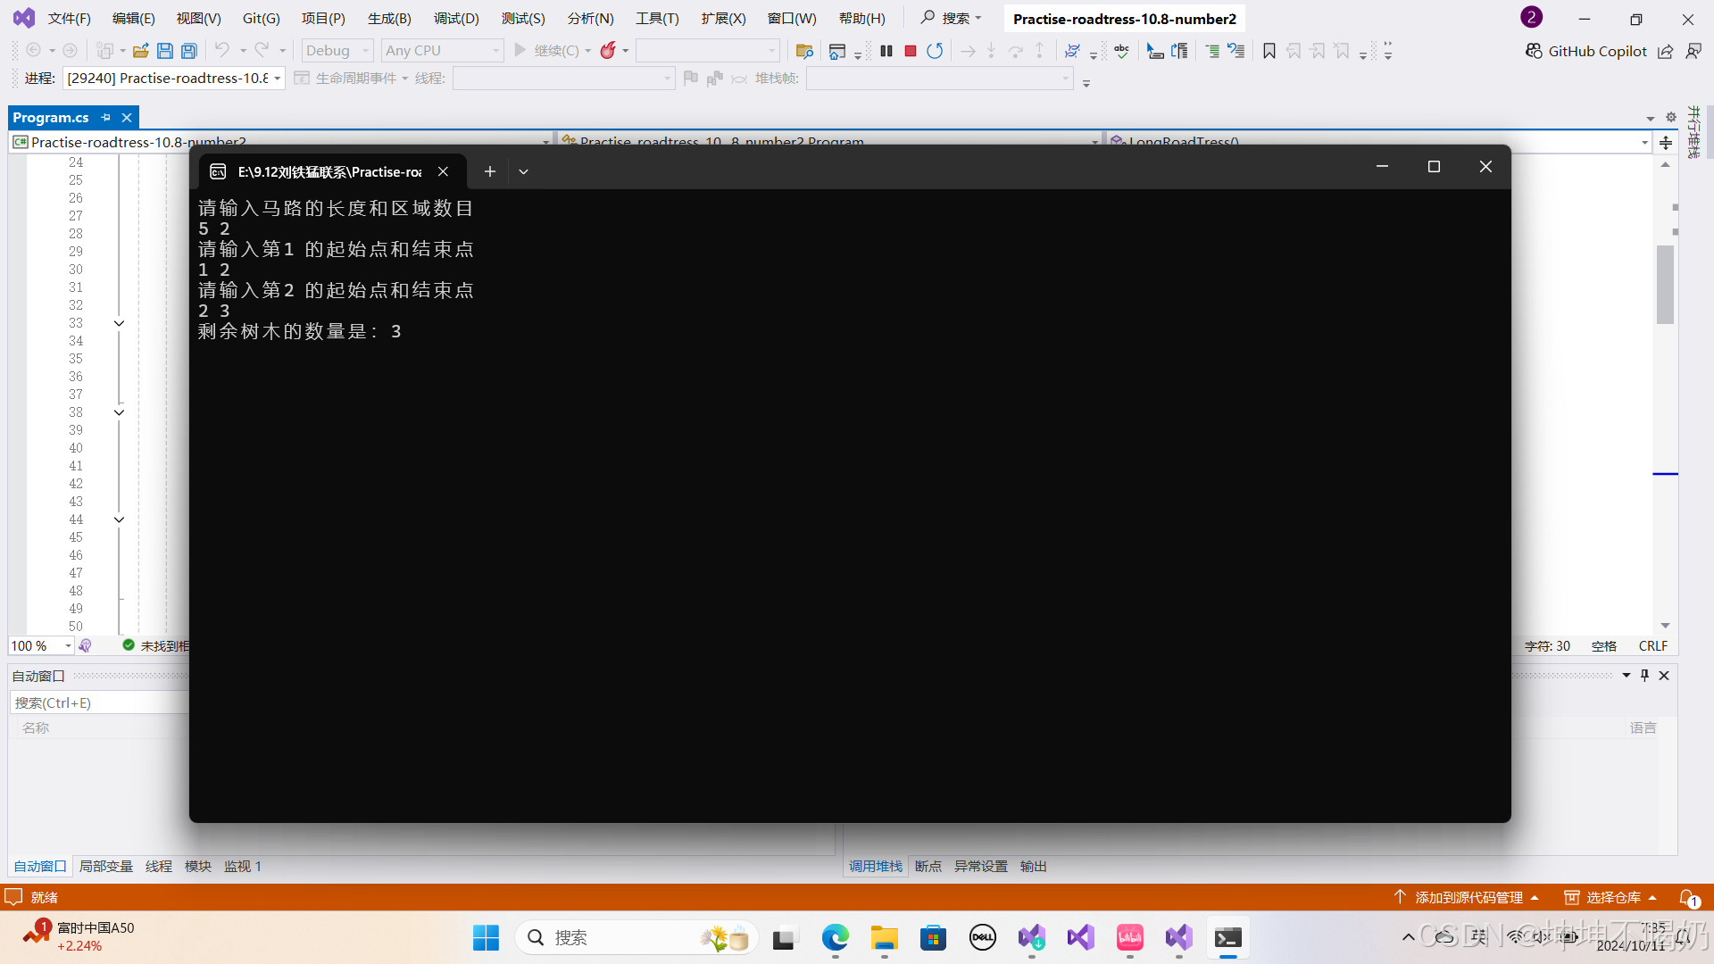Toggle pin on Program.cs tab
The image size is (1714, 964).
106,118
